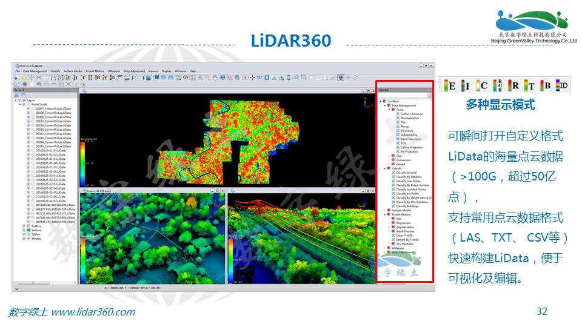
Task: Uncheck 00007_ConvertToLas.LiData layer
Action: 28,108
